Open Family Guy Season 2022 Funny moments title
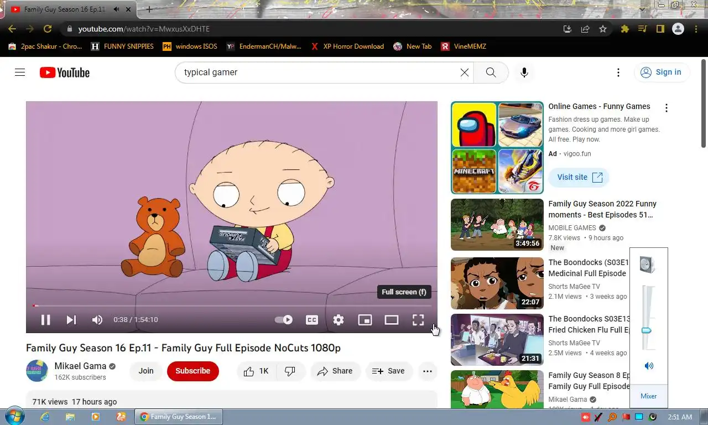Image resolution: width=708 pixels, height=425 pixels. 602,209
